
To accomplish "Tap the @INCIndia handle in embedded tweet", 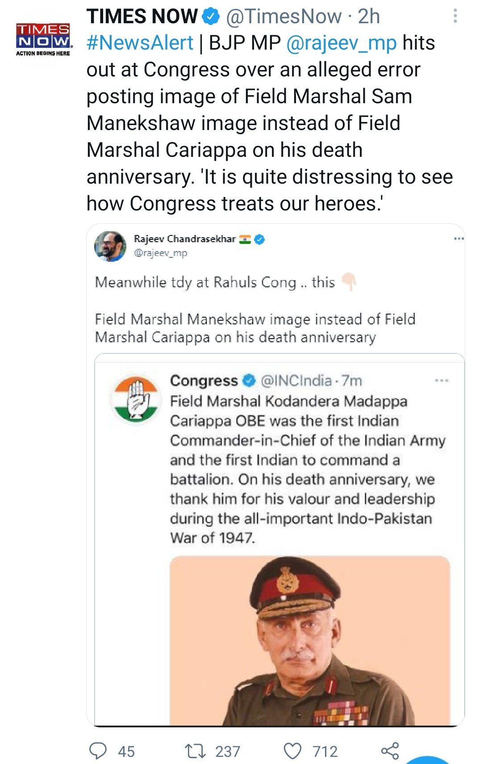I will pyautogui.click(x=296, y=381).
